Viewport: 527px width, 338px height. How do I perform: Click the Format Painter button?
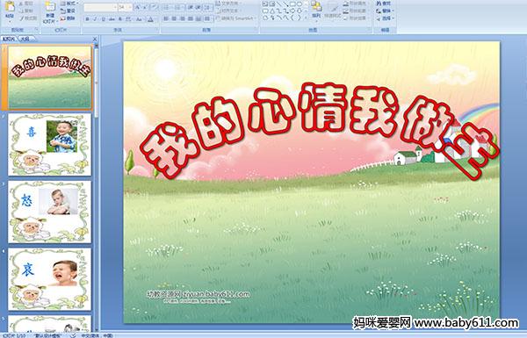pyautogui.click(x=29, y=18)
